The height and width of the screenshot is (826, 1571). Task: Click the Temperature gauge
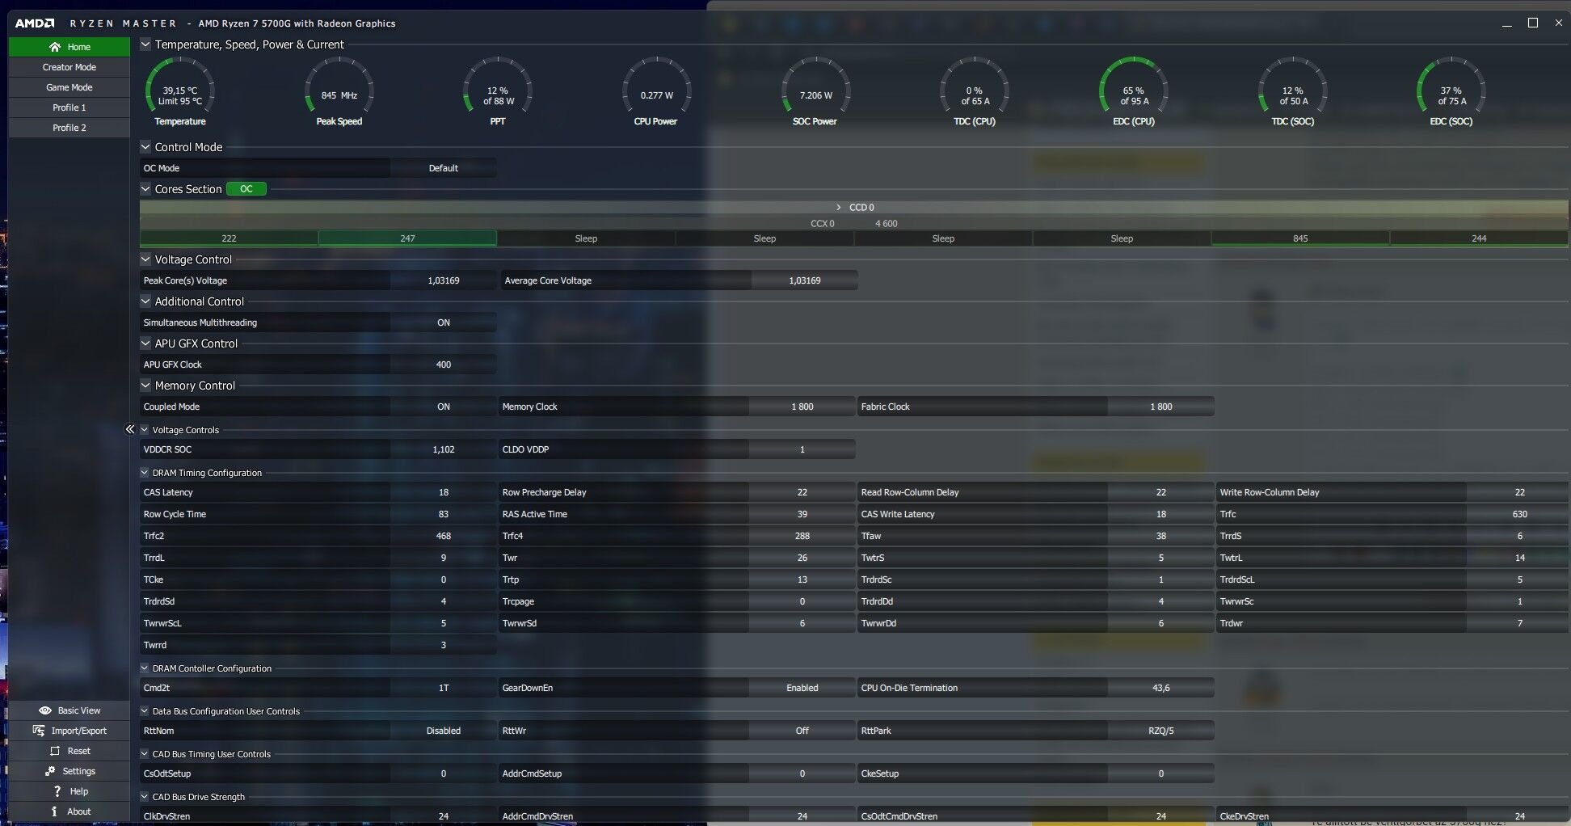click(179, 93)
